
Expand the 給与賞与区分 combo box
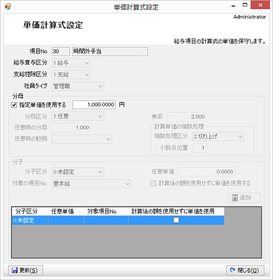(x=71, y=63)
